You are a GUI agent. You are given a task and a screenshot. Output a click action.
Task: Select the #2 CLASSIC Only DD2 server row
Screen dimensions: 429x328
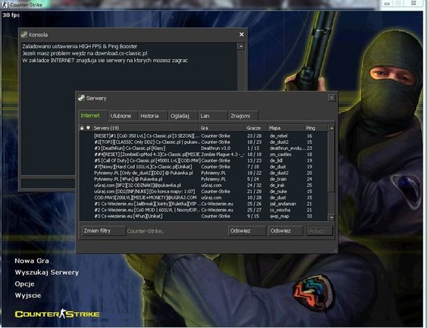[203, 142]
